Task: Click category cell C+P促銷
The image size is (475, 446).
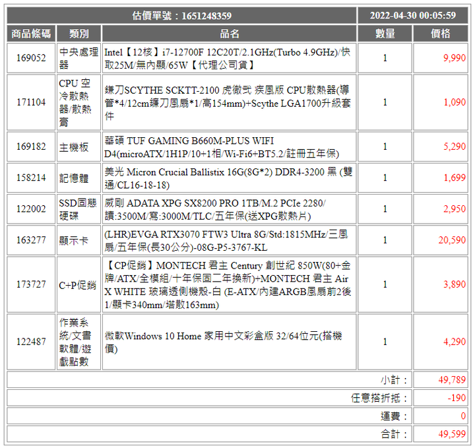Action: tap(78, 285)
